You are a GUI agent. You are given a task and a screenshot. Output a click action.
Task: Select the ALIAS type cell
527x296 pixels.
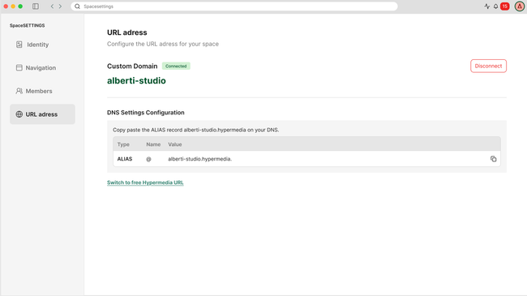(x=125, y=159)
